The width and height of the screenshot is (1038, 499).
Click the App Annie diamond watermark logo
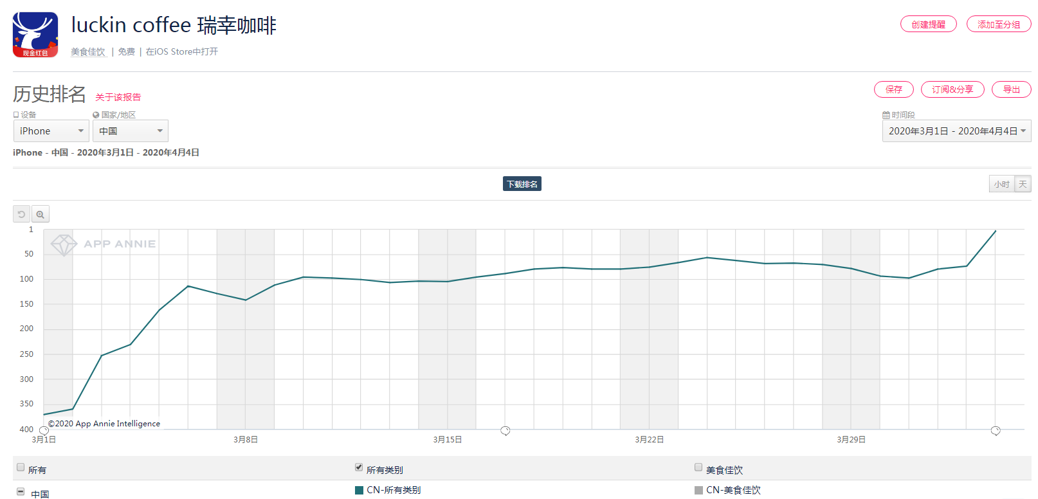point(64,244)
